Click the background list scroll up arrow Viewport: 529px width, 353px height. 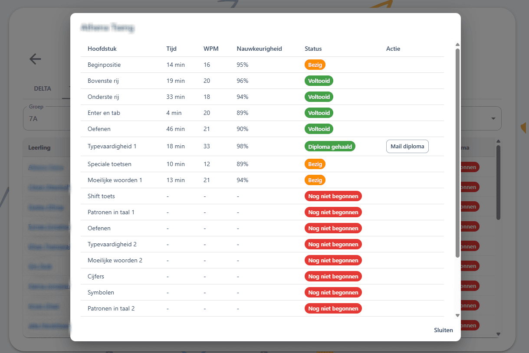[x=498, y=141]
